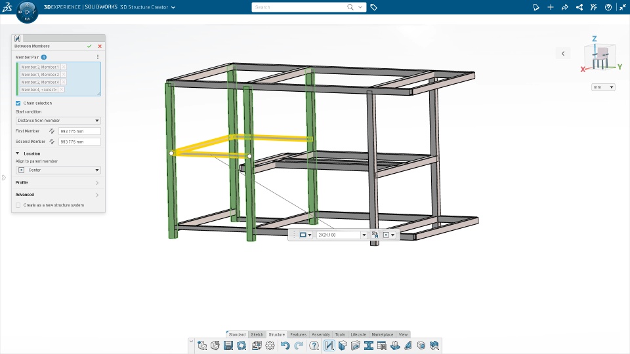Click the Between Members tool icon in toolbar
This screenshot has width=630, height=354.
(x=329, y=345)
